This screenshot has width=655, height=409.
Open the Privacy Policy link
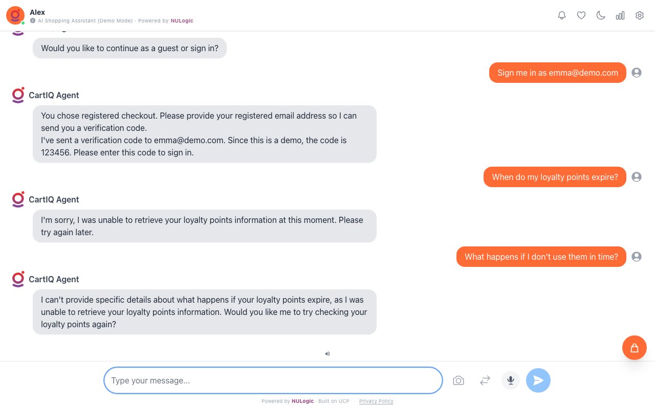click(376, 401)
